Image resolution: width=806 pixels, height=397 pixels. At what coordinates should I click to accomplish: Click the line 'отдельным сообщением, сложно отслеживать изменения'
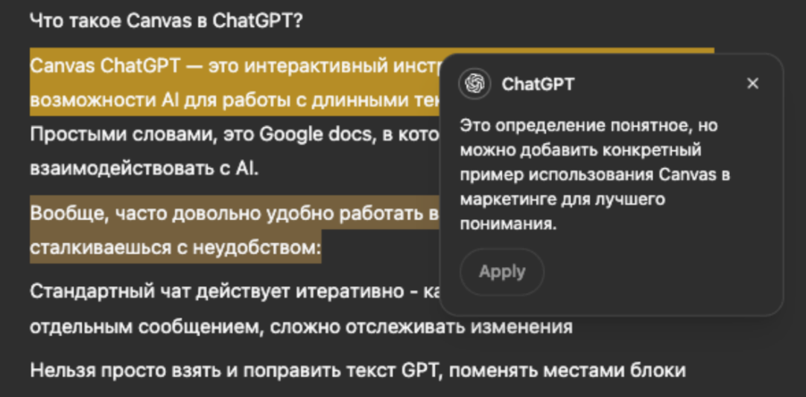301,326
